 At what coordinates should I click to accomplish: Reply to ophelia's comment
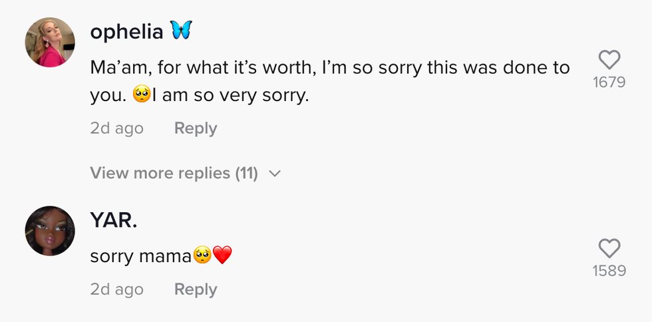pyautogui.click(x=196, y=128)
